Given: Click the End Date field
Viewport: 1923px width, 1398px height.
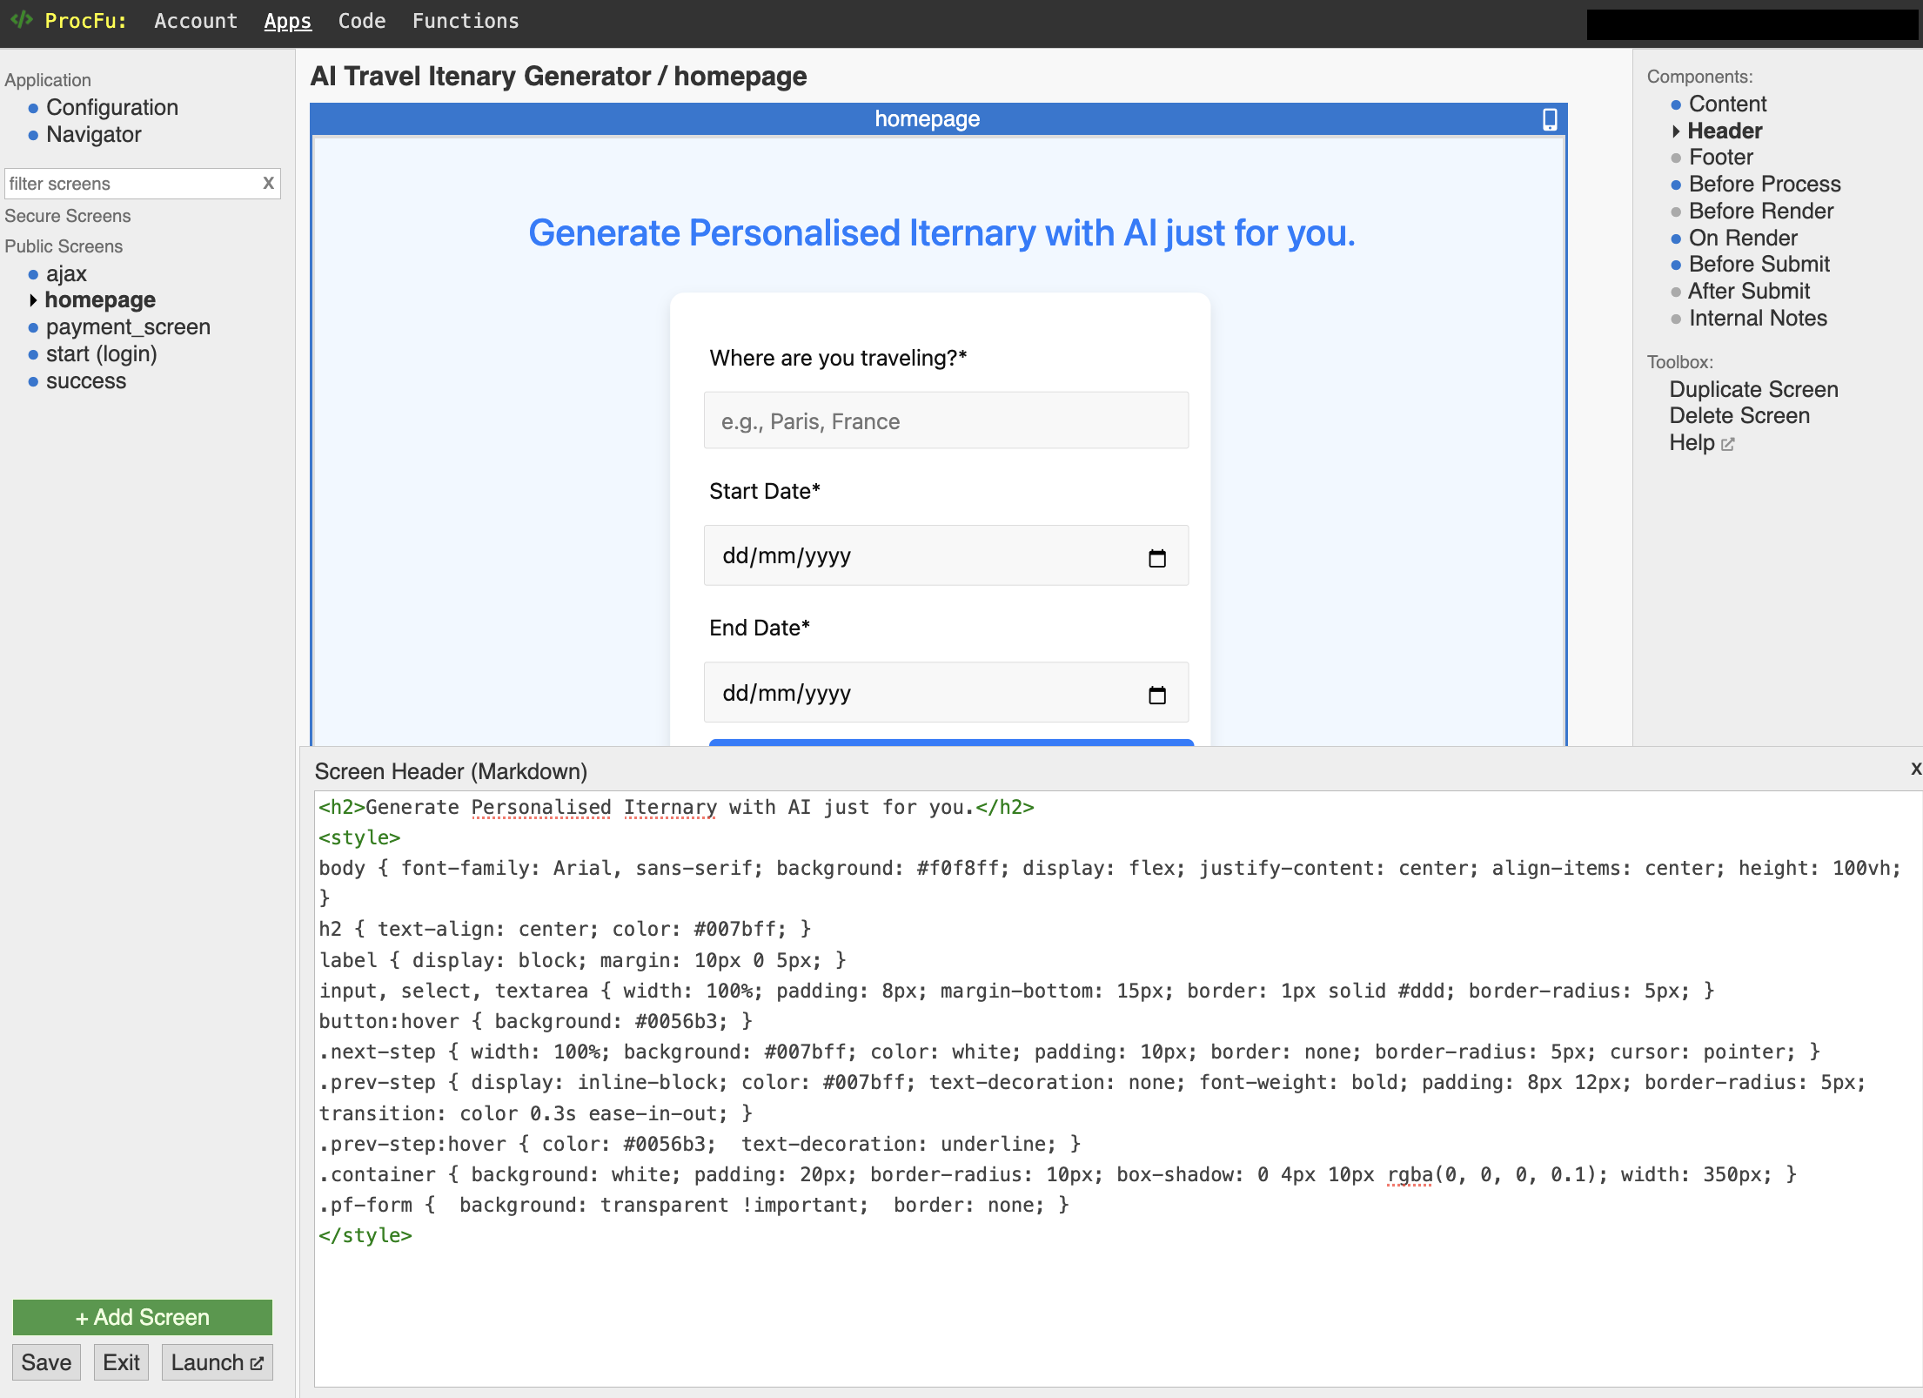Looking at the screenshot, I should coord(946,692).
